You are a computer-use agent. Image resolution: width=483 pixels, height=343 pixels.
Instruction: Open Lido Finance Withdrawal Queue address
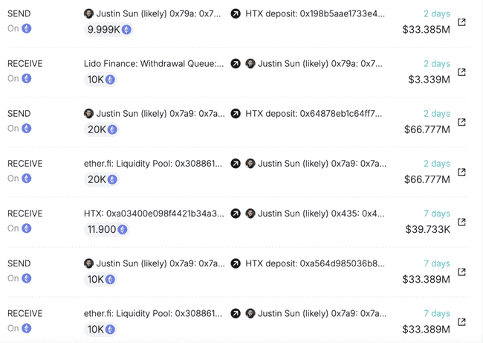click(x=154, y=63)
